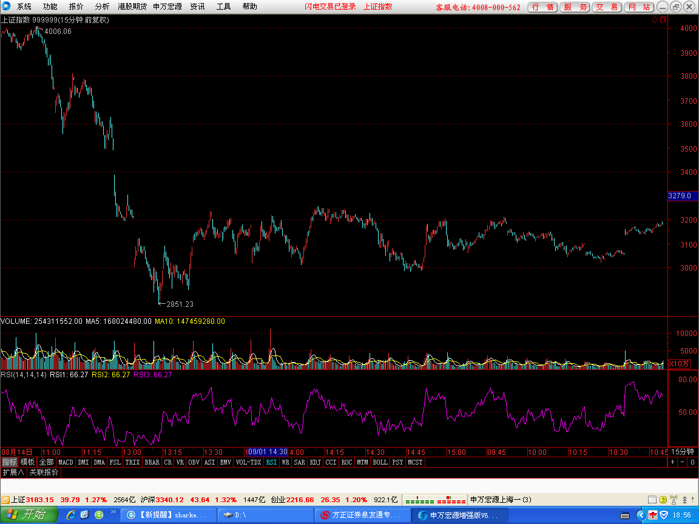Click the green-red market breadth indicator bars
The image size is (699, 524).
(436, 500)
